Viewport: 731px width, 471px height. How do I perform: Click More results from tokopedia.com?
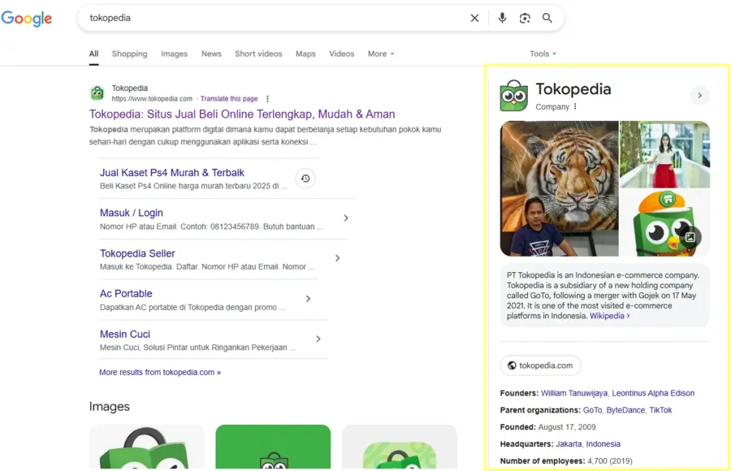160,372
